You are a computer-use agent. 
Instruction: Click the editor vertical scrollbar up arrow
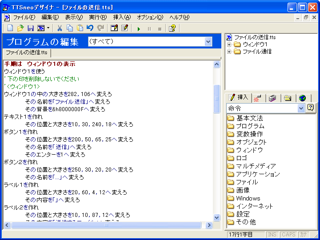216,64
